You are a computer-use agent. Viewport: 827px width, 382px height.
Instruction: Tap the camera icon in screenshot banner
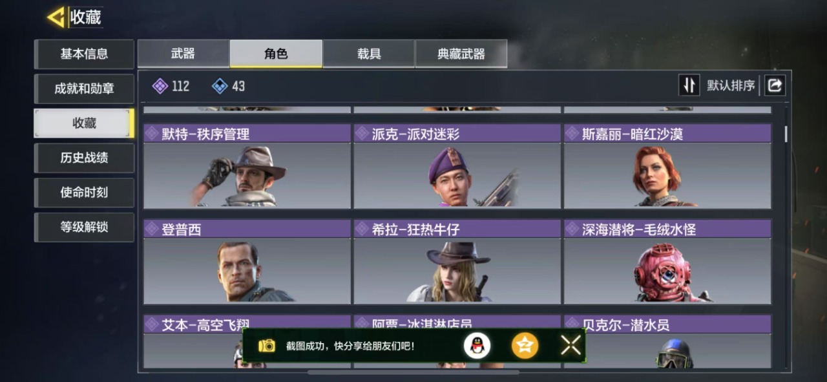[x=267, y=346]
